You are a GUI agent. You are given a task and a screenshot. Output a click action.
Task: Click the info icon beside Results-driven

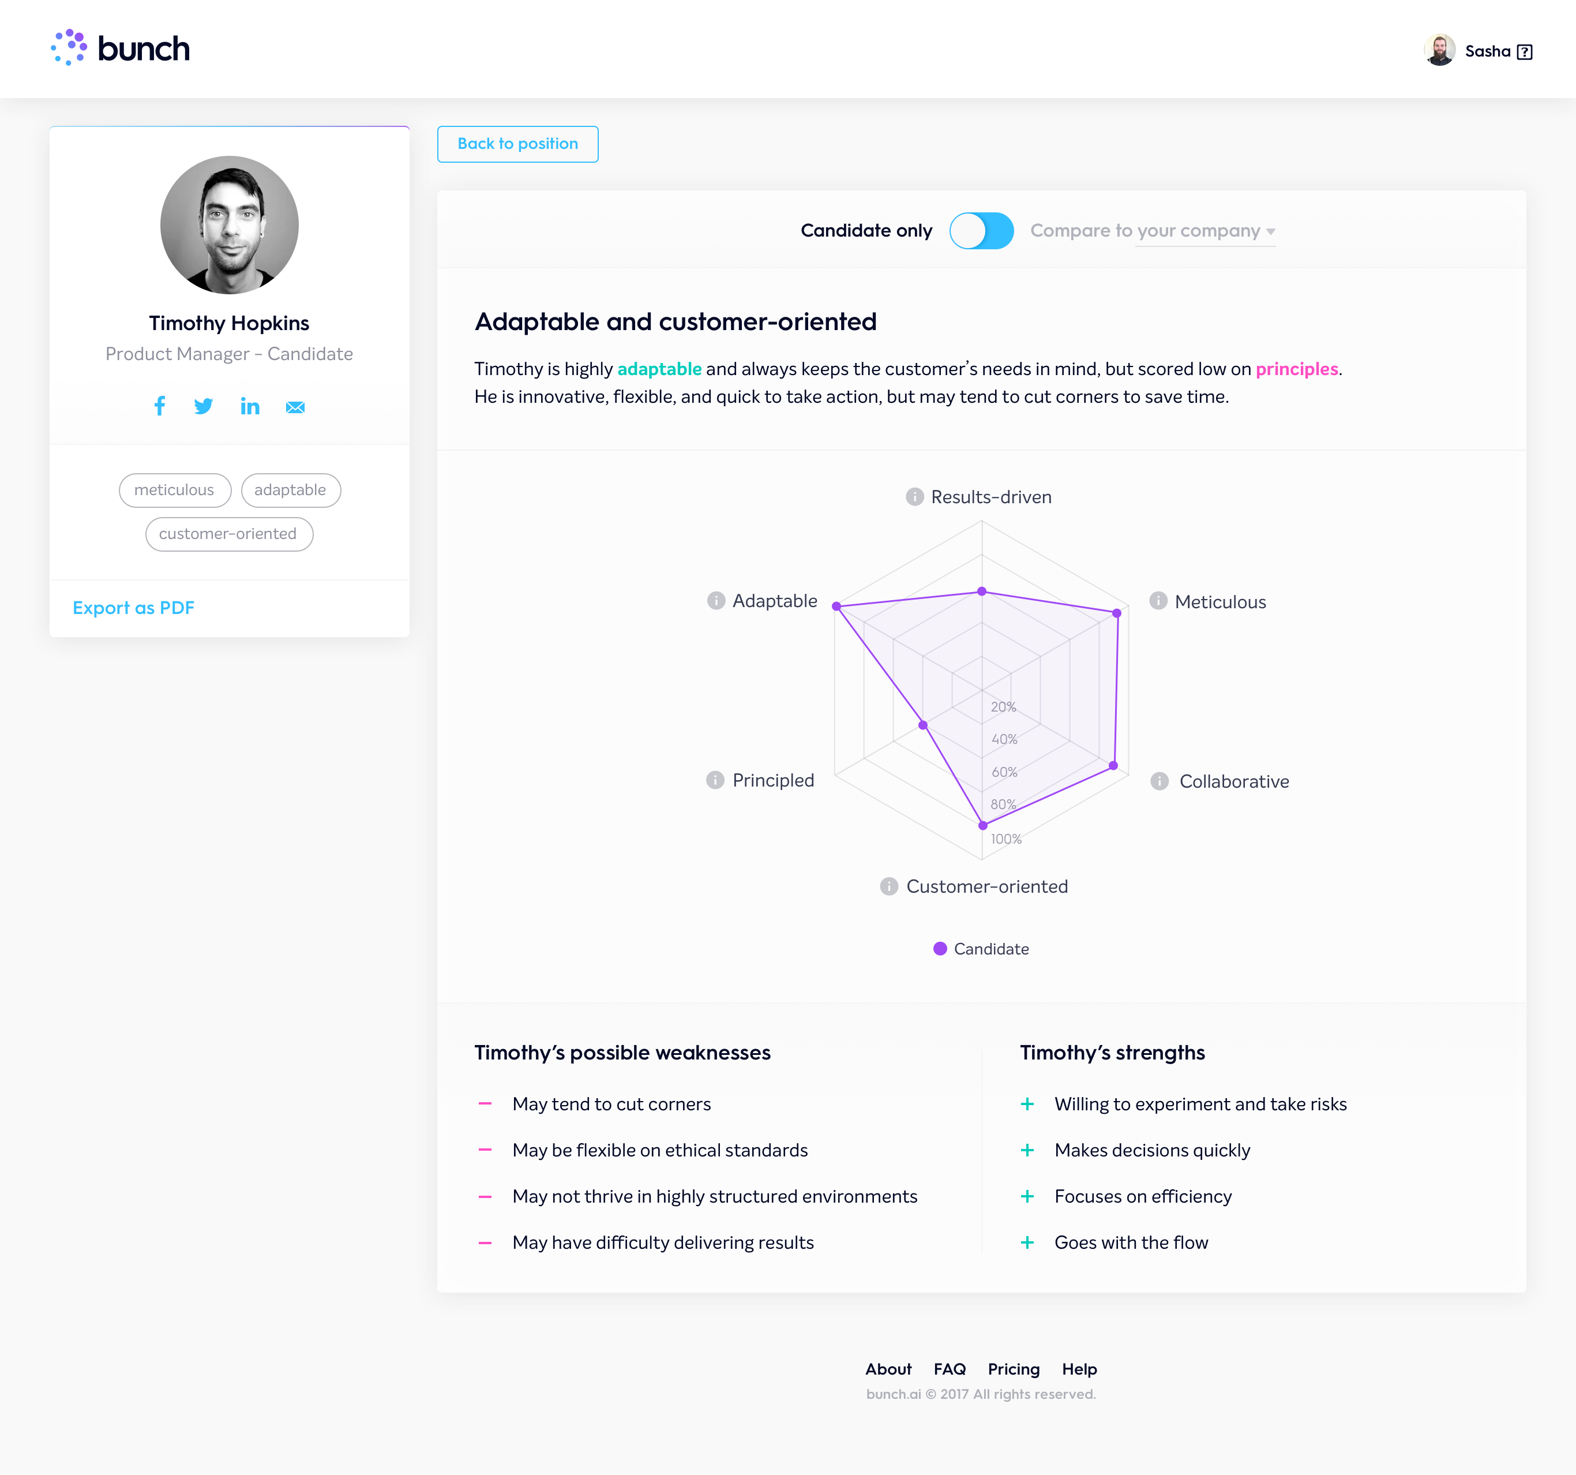point(914,496)
